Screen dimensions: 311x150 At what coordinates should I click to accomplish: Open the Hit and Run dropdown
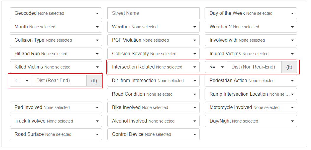click(56, 54)
